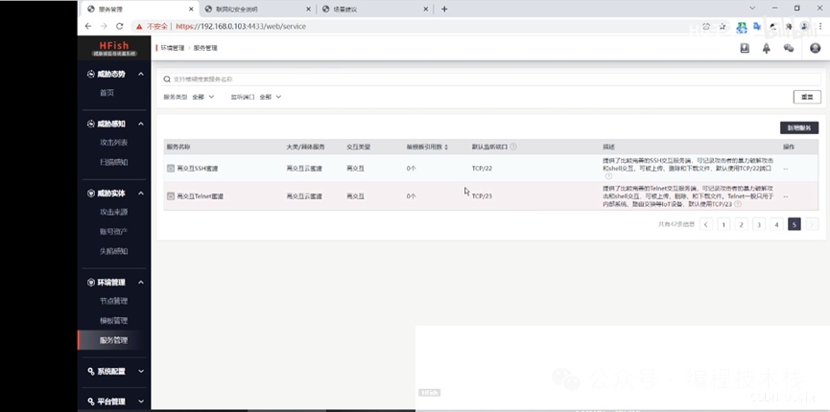Open 攻击列表 in the sidebar
The image size is (830, 412).
(114, 143)
